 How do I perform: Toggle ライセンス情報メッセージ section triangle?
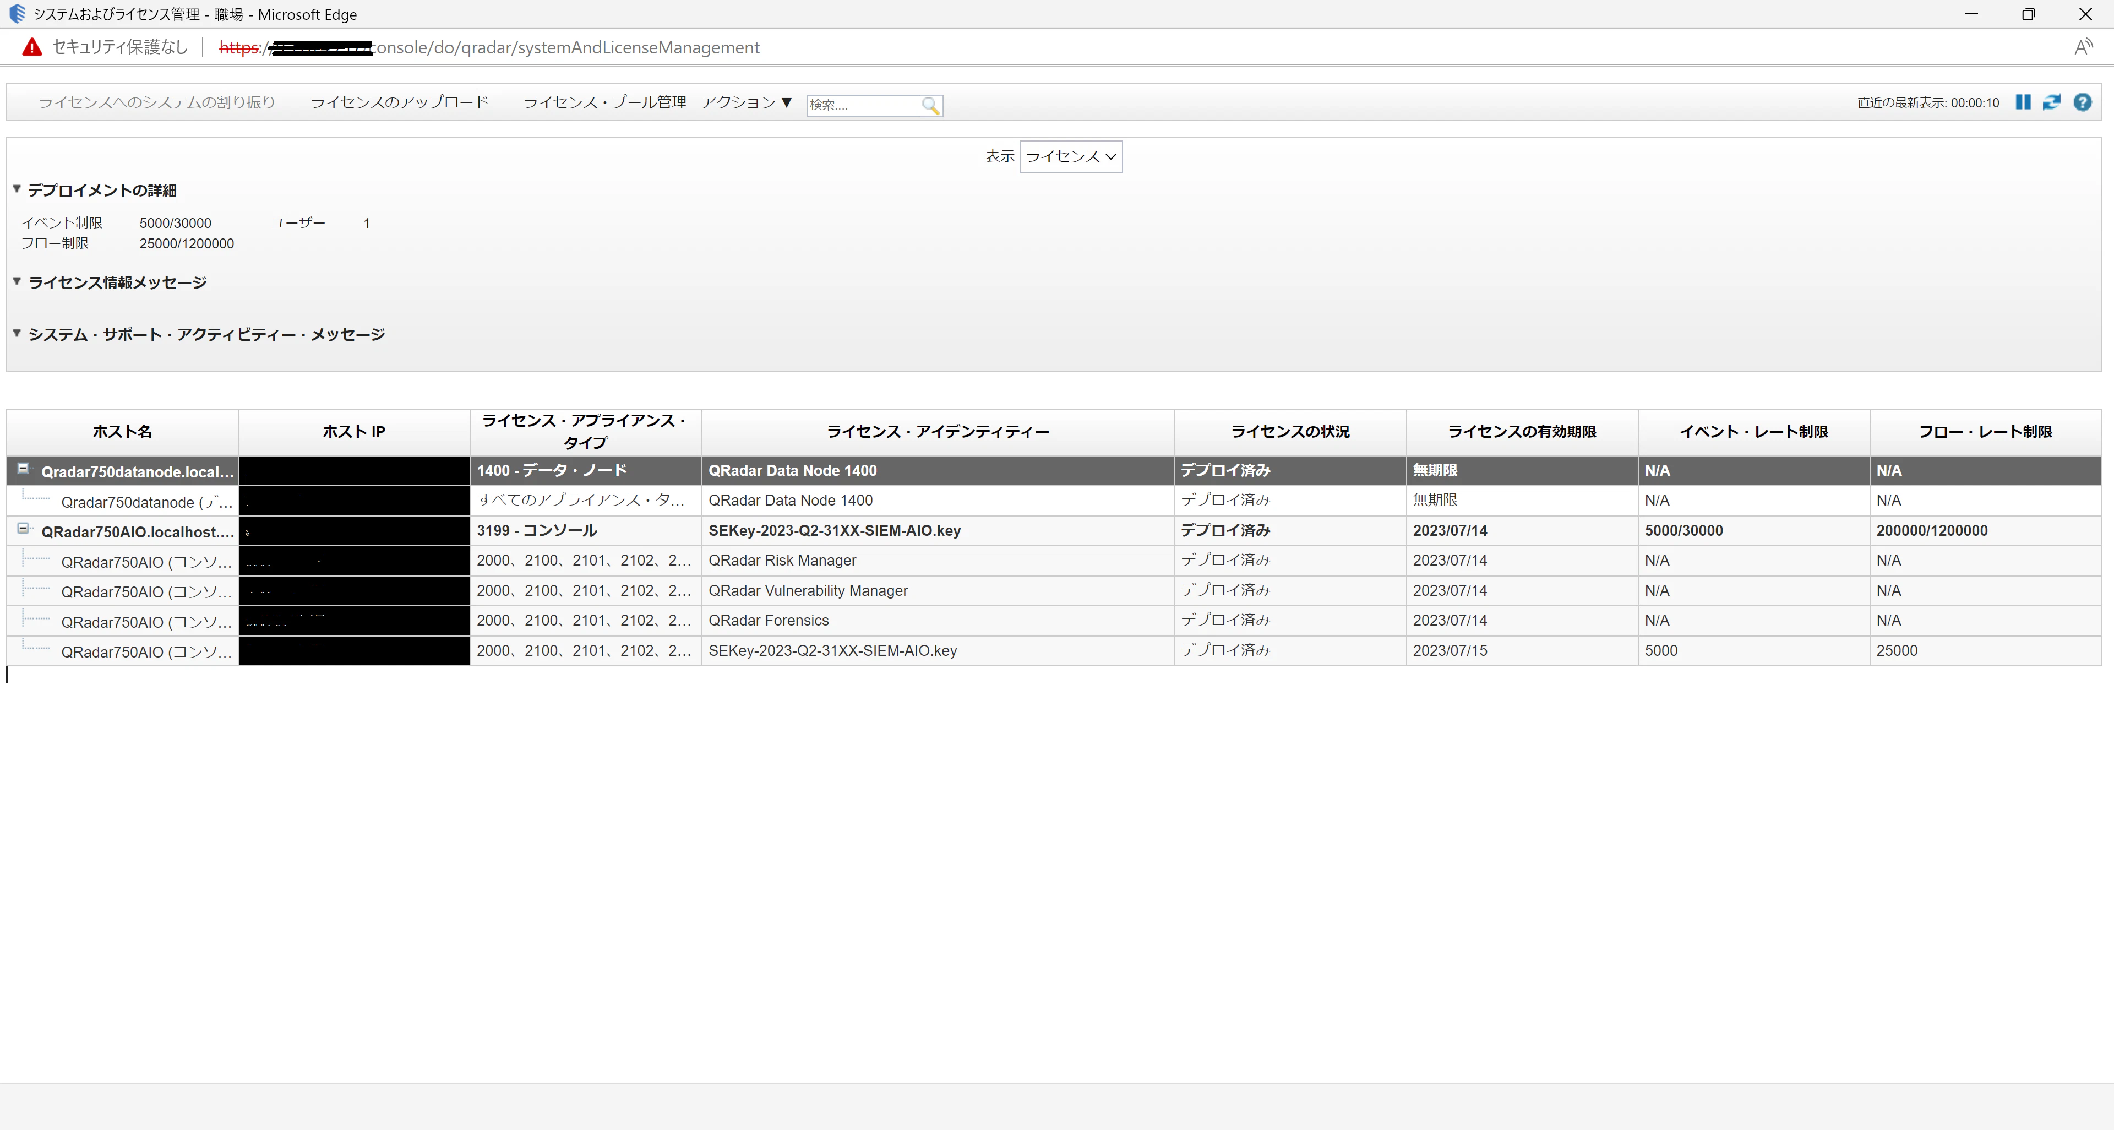(x=17, y=281)
